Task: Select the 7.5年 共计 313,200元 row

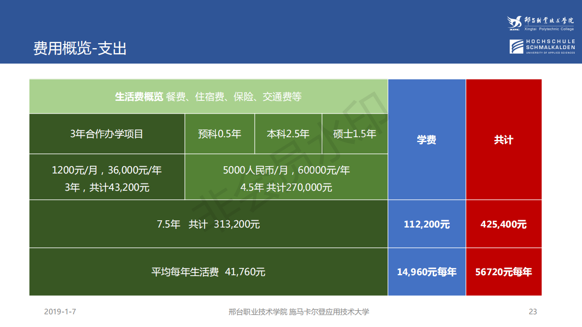Action: point(208,224)
